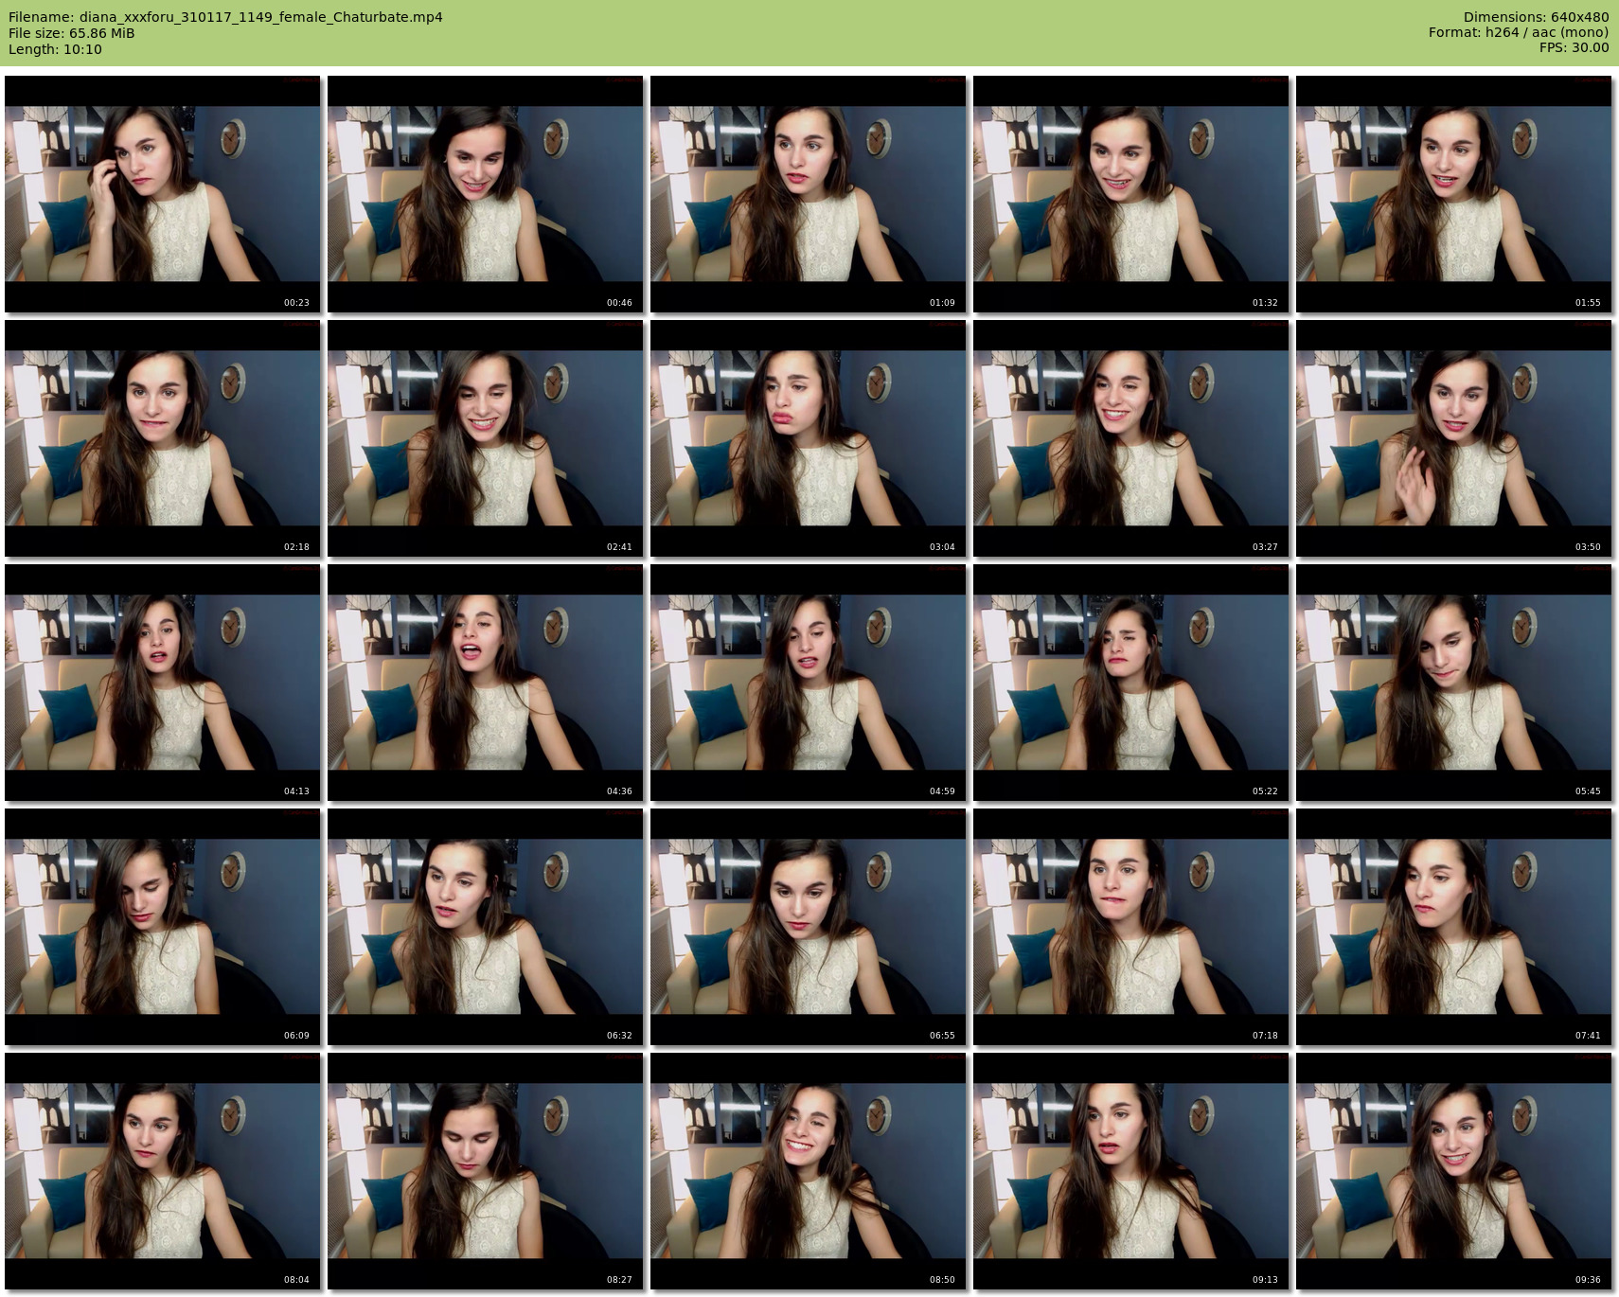Select the thumbnail marked 01:09
The height and width of the screenshot is (1297, 1619).
point(809,194)
